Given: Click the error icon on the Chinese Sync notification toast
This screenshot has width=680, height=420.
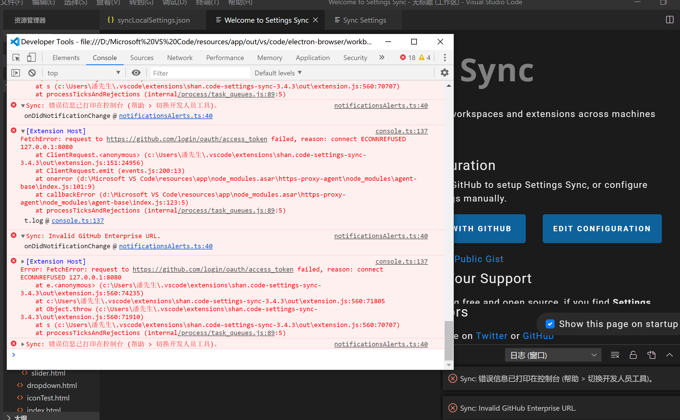Looking at the screenshot, I should click(x=453, y=378).
